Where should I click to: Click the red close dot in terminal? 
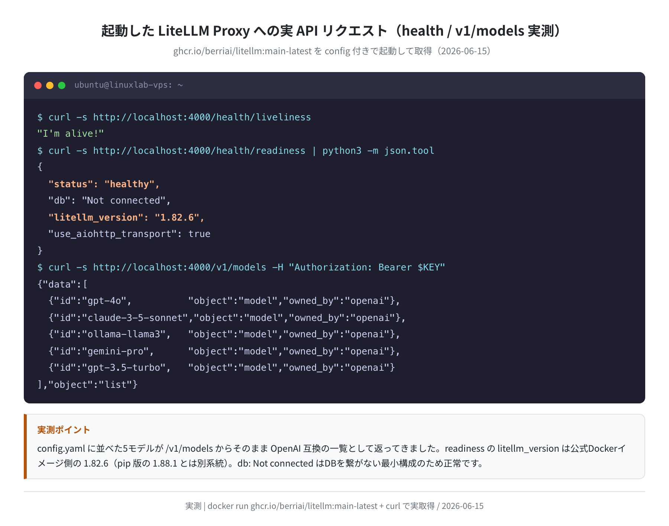coord(38,85)
